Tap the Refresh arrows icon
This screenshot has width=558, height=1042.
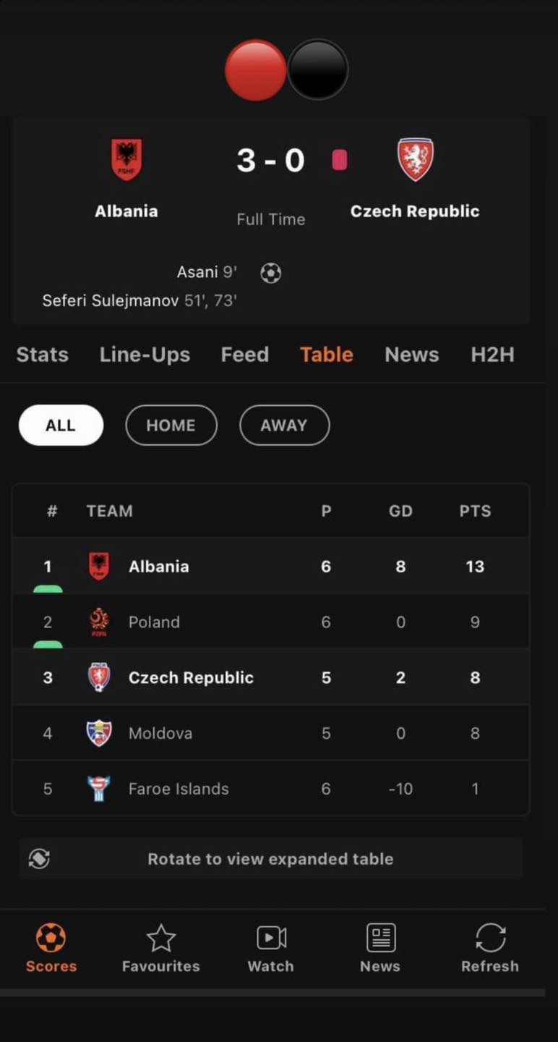490,938
